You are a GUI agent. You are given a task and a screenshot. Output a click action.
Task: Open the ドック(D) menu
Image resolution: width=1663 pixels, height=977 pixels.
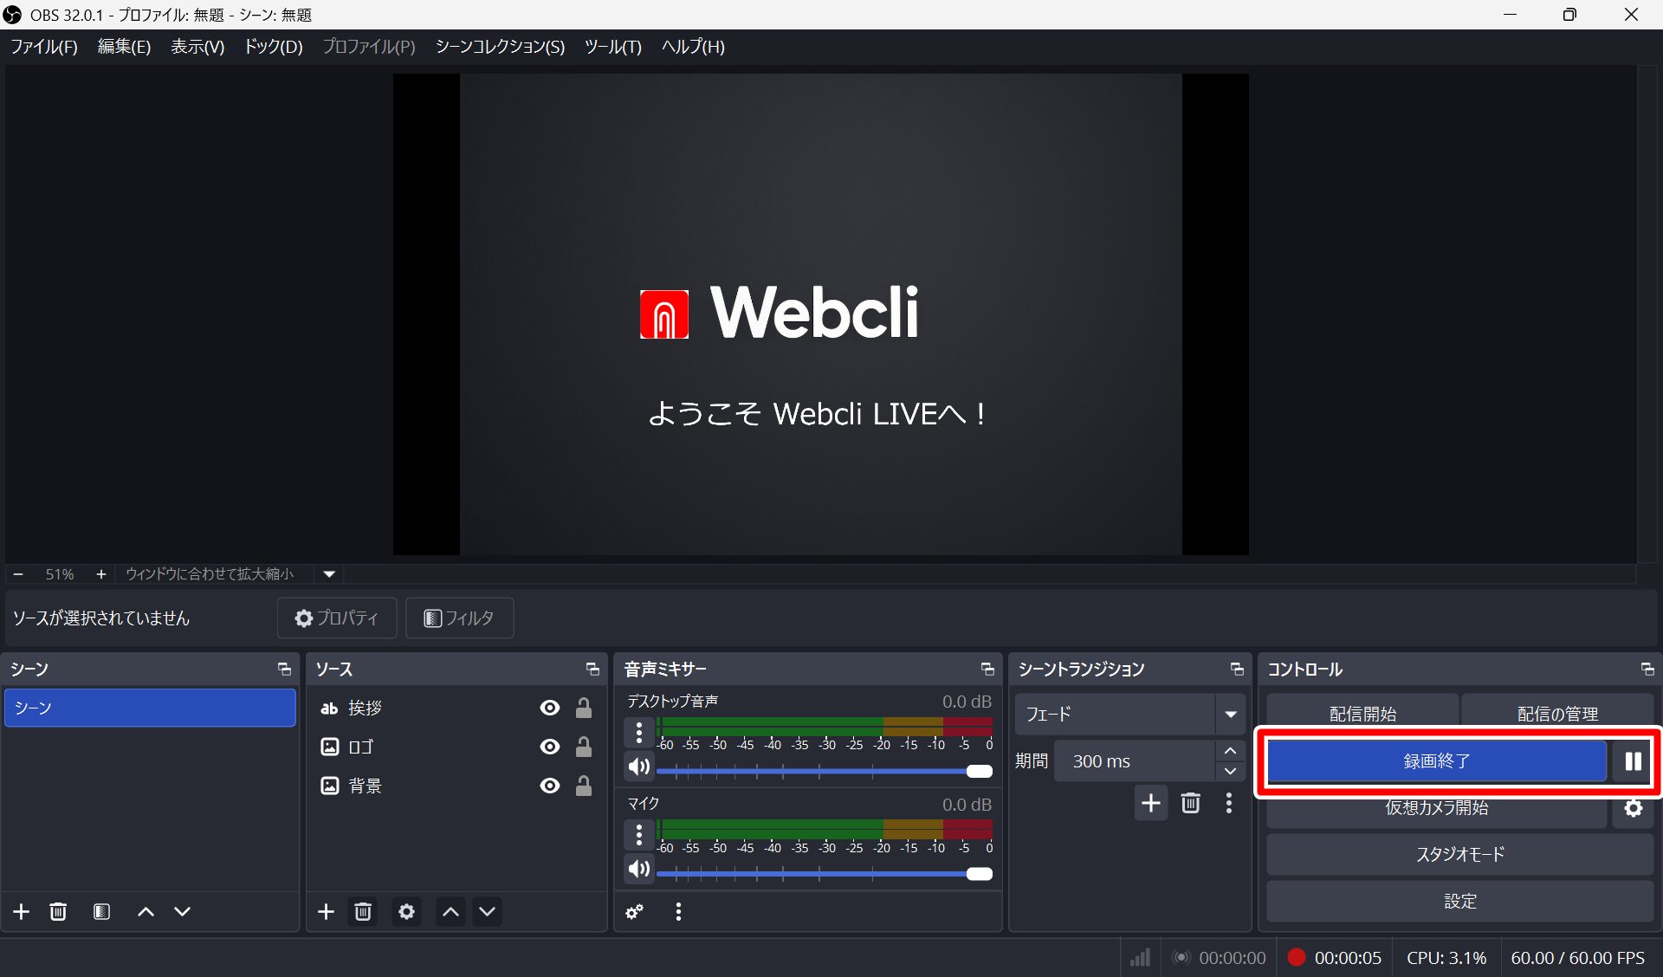click(273, 47)
